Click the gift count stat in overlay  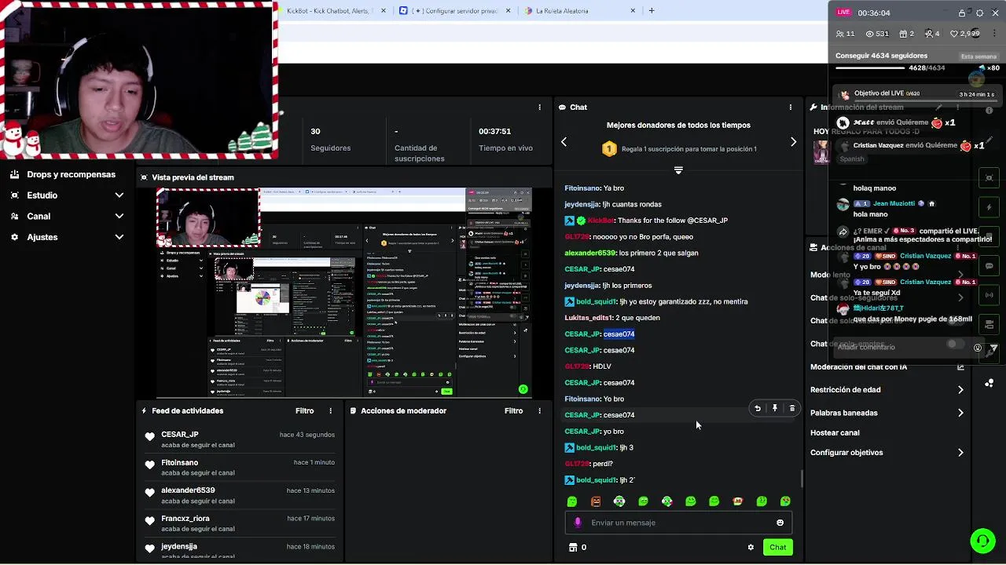(906, 34)
